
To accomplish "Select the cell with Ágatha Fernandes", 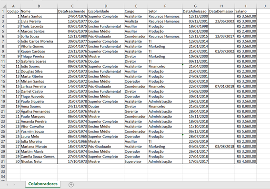I will pos(39,111).
